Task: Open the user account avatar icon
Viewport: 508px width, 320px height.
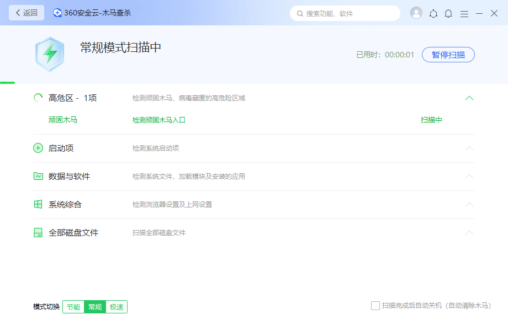Action: [x=416, y=13]
